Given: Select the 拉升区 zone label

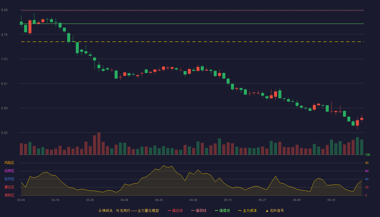Looking at the screenshot, I should click(9, 179).
